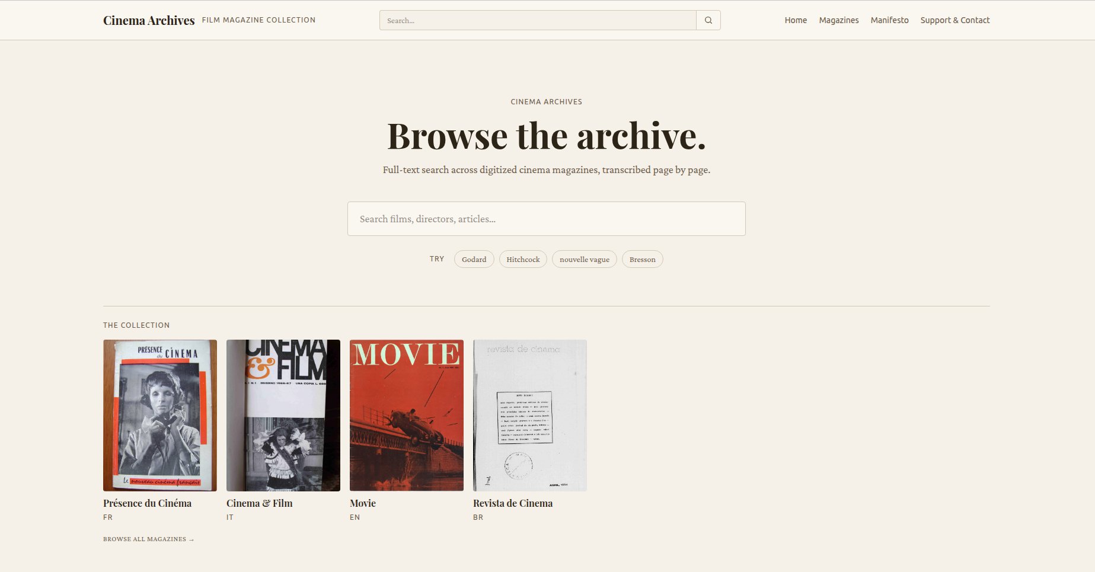Open the red Movie magazine cover

tap(407, 416)
